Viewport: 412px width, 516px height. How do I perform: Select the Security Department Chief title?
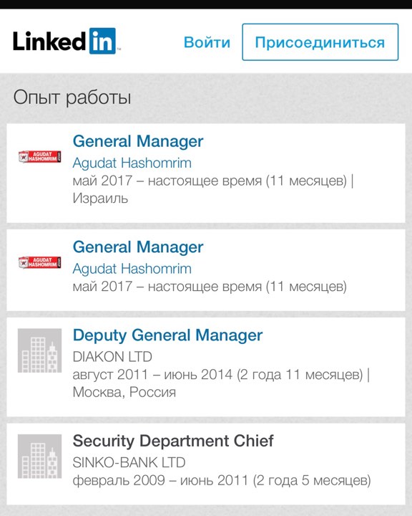click(173, 441)
